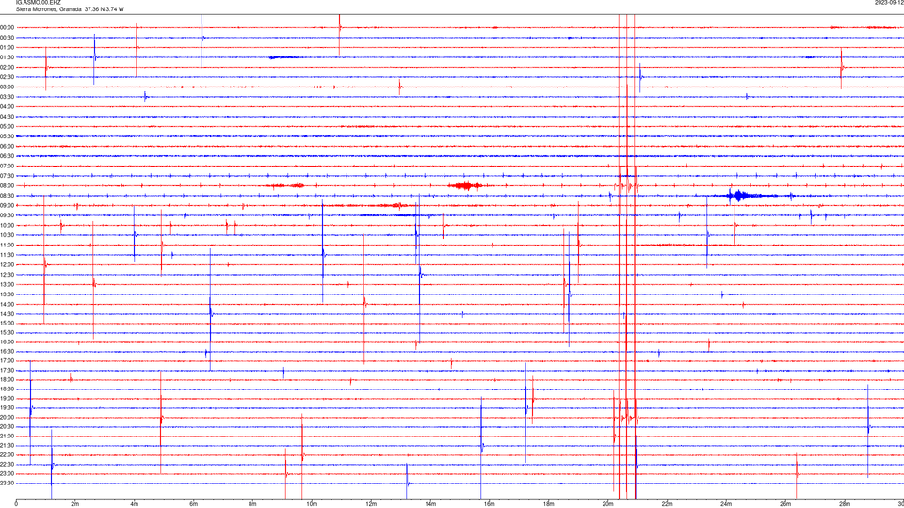Pick the 04:00 row label

click(x=8, y=106)
